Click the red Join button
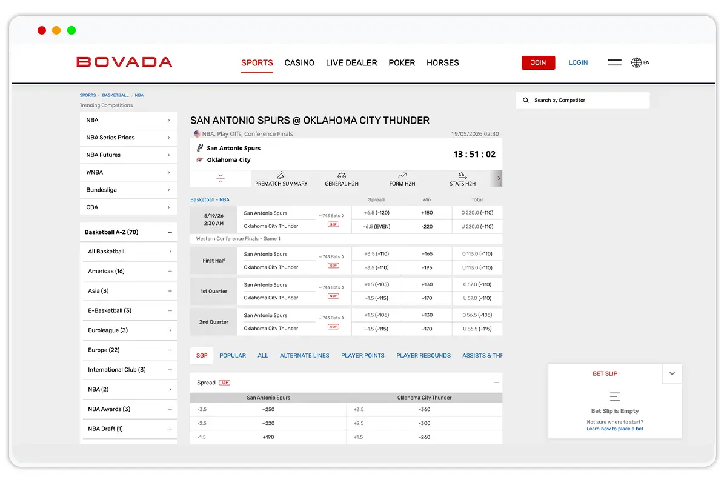Screen dimensions: 727x485 point(538,62)
